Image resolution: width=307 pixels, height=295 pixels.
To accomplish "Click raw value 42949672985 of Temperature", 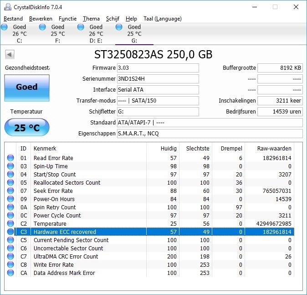I will (x=274, y=224).
